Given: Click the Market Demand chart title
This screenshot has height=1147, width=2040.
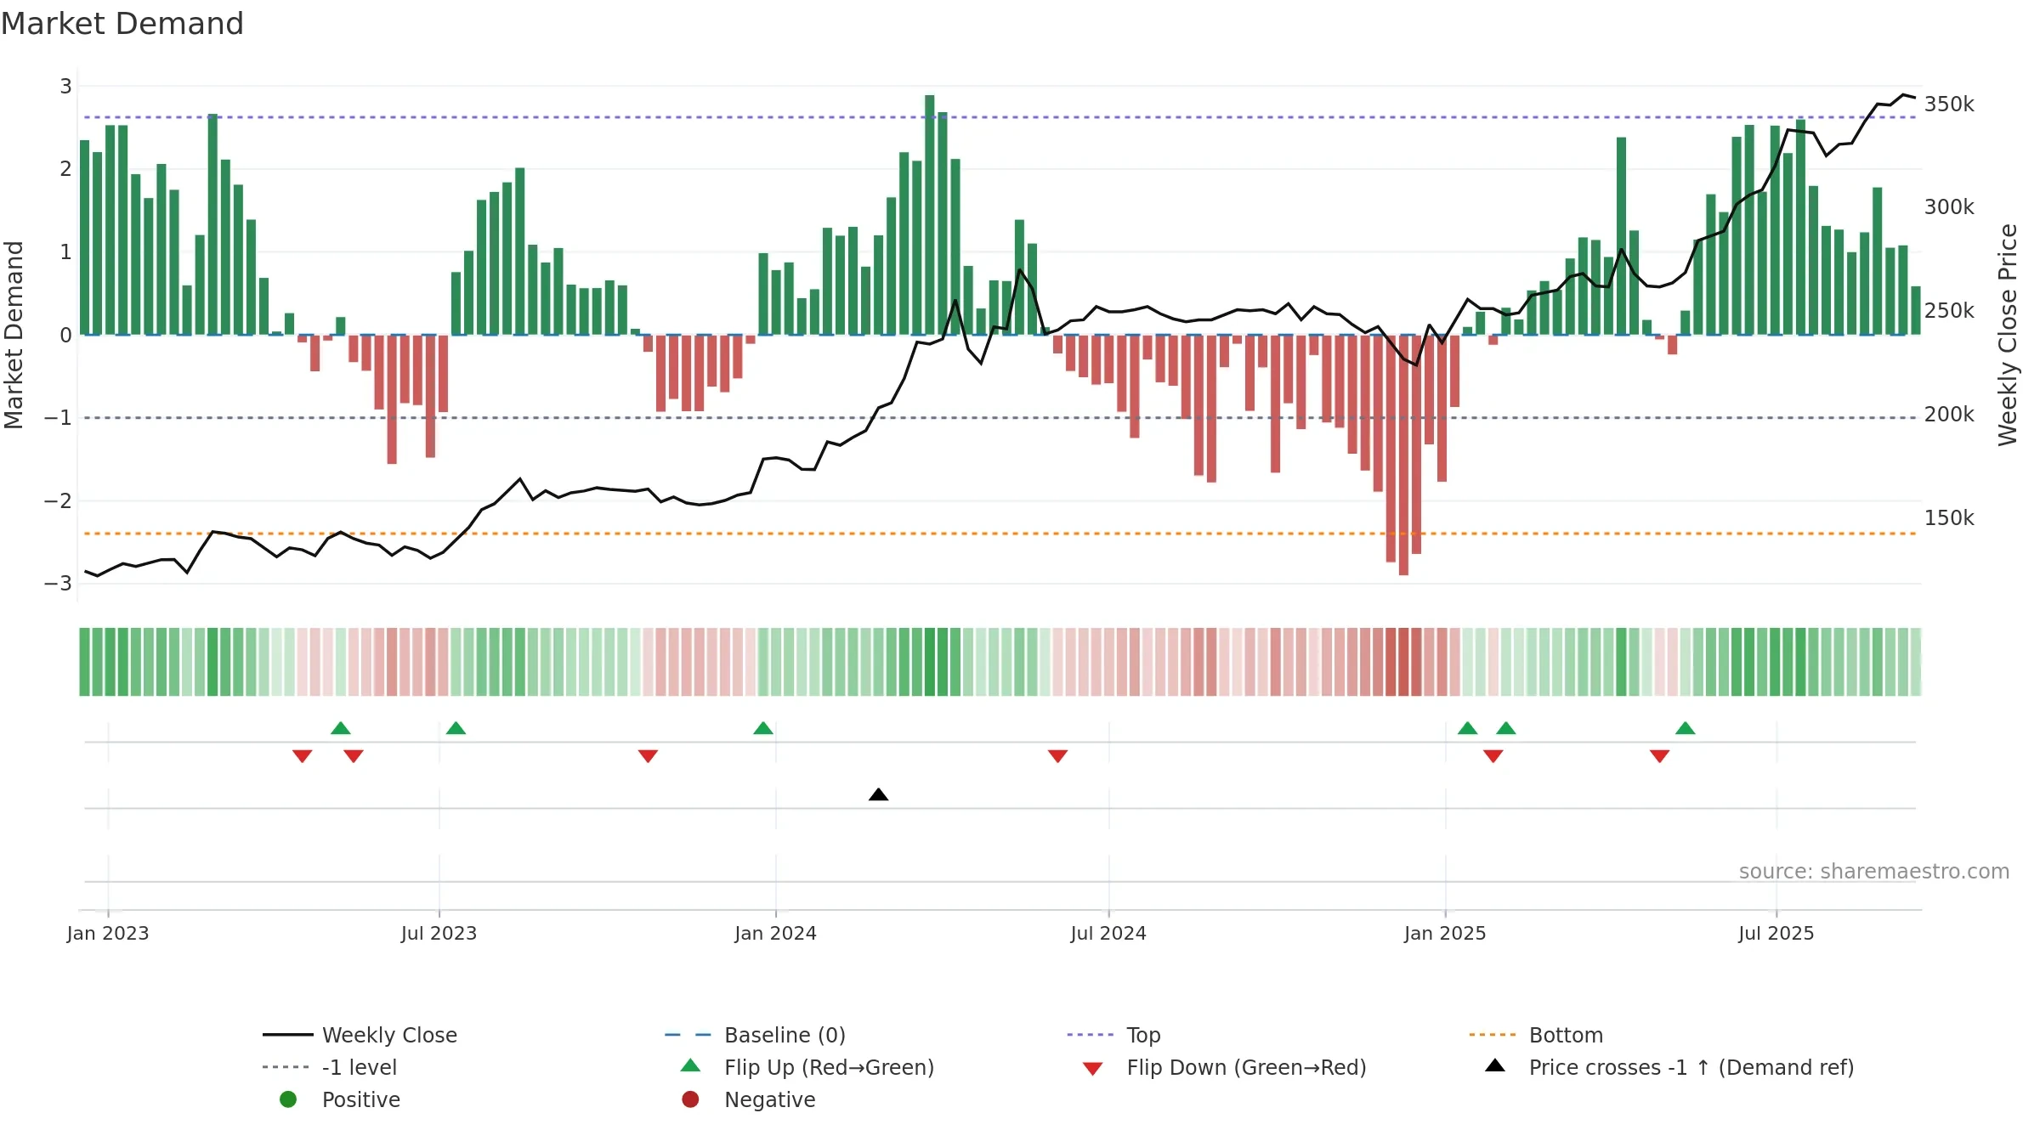Looking at the screenshot, I should pyautogui.click(x=122, y=24).
